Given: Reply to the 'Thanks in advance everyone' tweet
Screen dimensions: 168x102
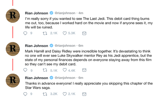Looking at the screenshot, I should [25, 94].
